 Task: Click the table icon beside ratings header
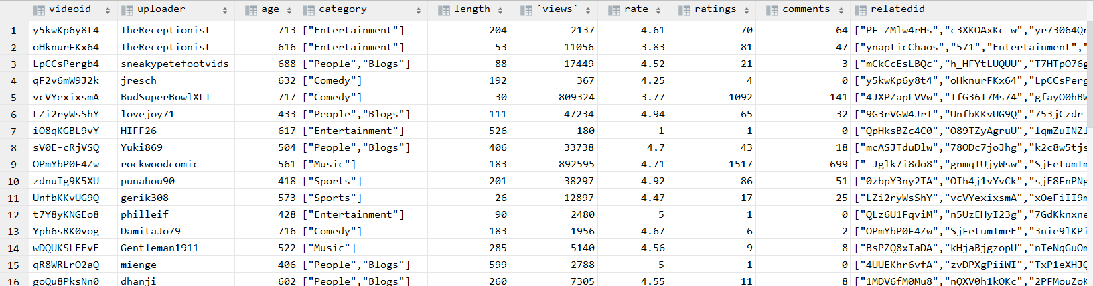click(x=684, y=10)
